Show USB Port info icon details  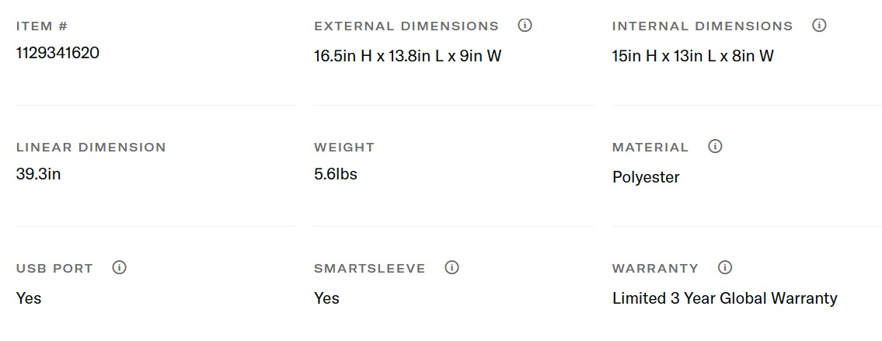119,268
